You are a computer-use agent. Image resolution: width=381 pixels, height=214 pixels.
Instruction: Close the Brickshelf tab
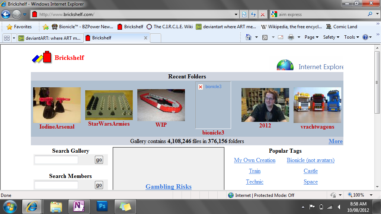tap(145, 38)
